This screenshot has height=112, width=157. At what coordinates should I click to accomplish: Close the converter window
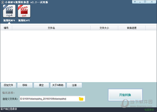pyautogui.click(x=152, y=2)
